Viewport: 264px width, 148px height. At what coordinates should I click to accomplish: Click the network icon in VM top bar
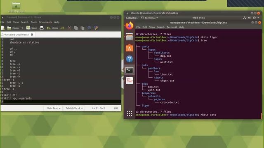point(245,18)
